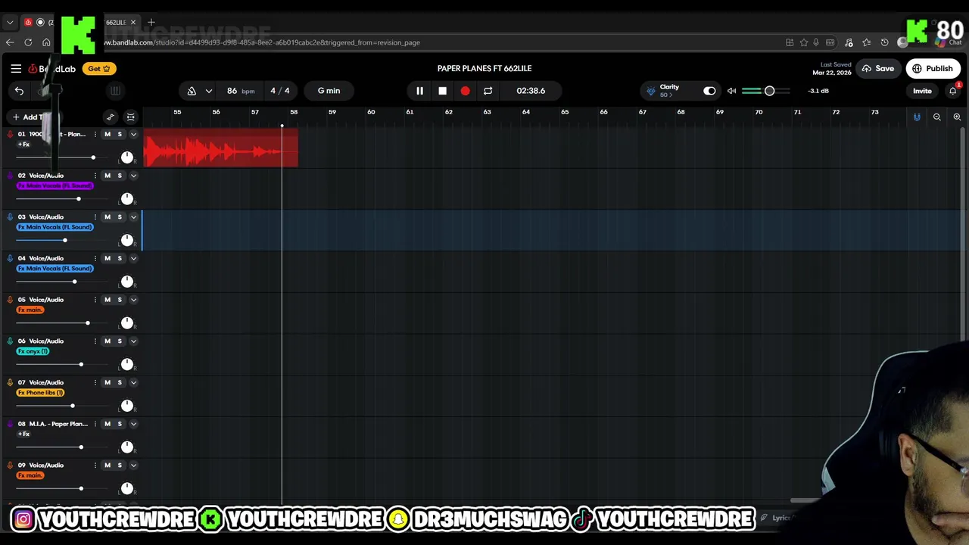Expand track 04 options chevron
Screen dimensions: 969x545
(133, 258)
